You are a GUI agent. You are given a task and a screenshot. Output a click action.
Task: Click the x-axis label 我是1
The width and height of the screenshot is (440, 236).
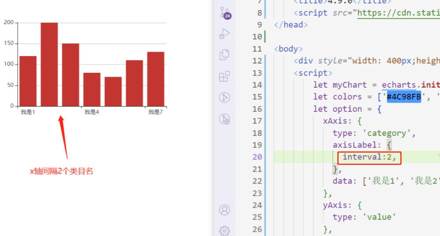point(28,112)
